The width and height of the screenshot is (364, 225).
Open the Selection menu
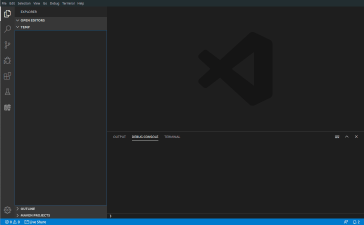click(x=24, y=3)
